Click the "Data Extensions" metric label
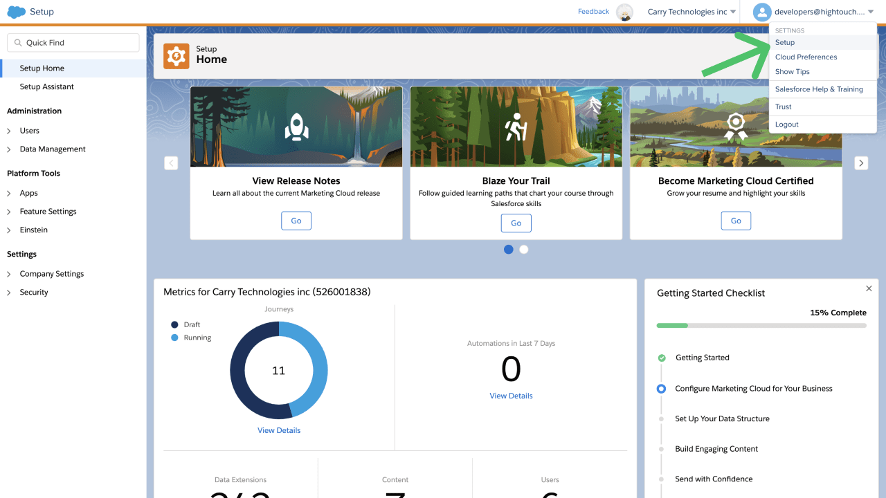The image size is (886, 498). [x=240, y=479]
